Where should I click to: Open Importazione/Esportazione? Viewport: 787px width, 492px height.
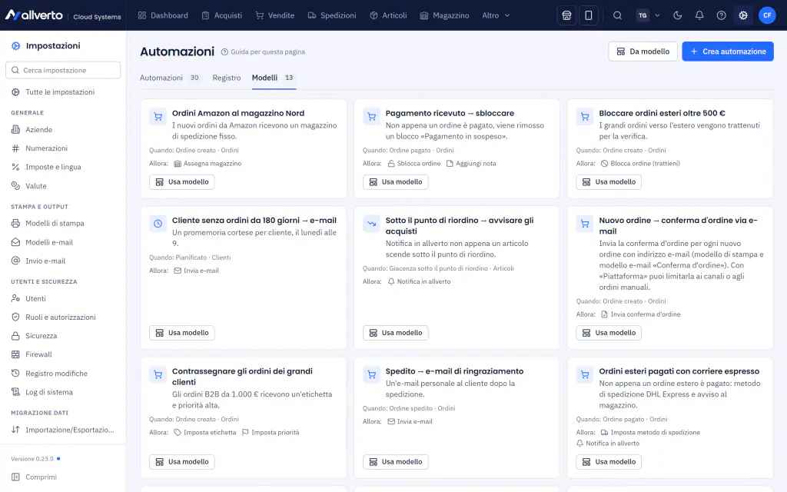click(x=63, y=429)
